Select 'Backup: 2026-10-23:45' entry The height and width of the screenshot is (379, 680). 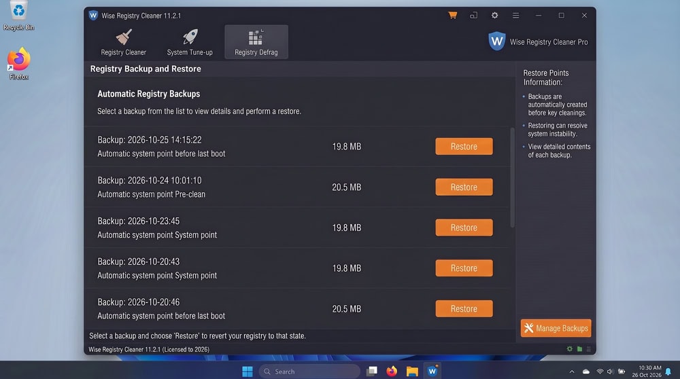click(x=296, y=228)
